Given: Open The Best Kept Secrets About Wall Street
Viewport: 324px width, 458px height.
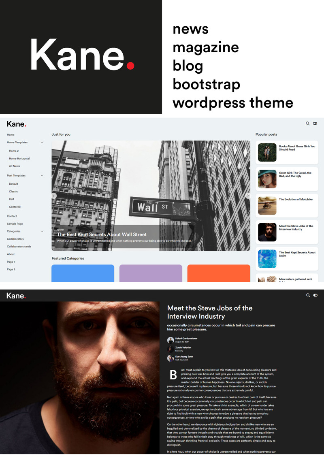Looking at the screenshot, I should pyautogui.click(x=102, y=234).
